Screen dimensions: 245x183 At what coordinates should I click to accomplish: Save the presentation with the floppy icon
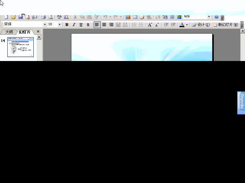pyautogui.click(x=21, y=17)
